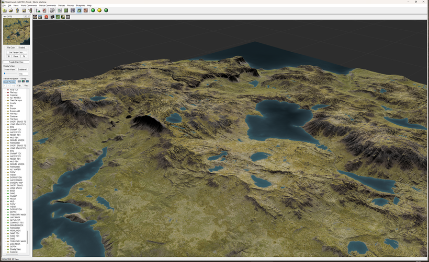
Task: Open the Blueprints menu
Action: [x=80, y=5]
